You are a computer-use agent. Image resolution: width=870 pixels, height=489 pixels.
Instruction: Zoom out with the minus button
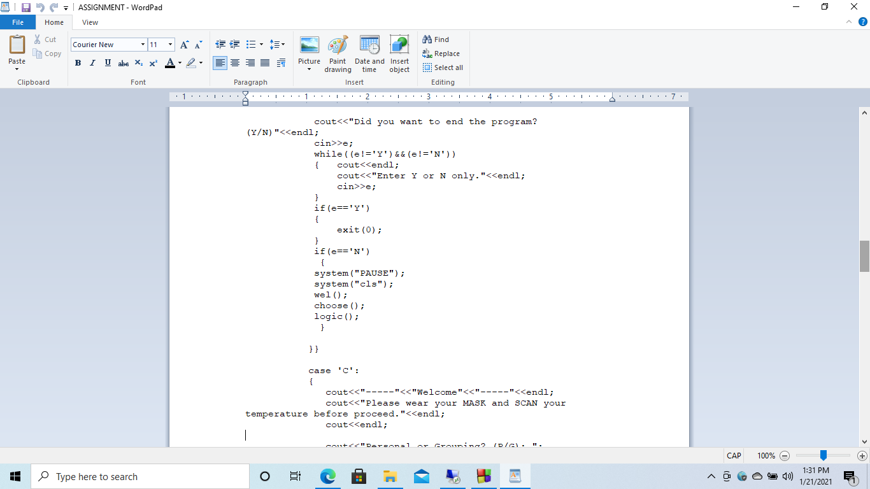pyautogui.click(x=785, y=456)
